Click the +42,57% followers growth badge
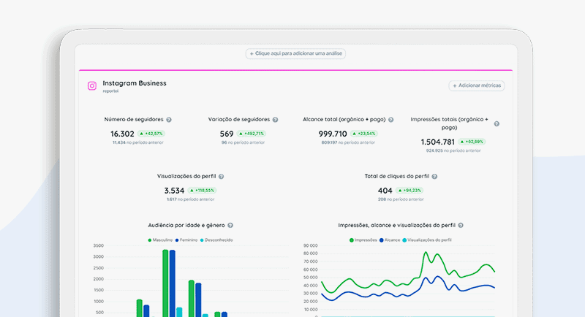The image size is (585, 317). 151,134
